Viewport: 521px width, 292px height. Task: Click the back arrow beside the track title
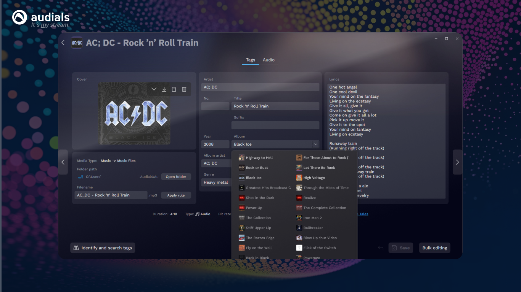pyautogui.click(x=63, y=43)
